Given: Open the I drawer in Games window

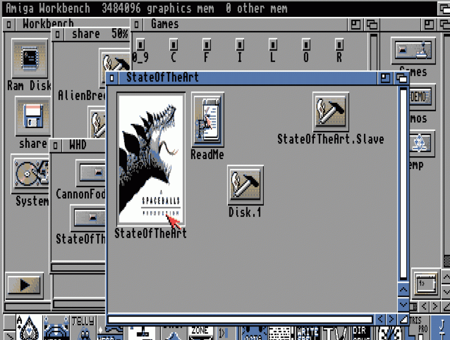Looking at the screenshot, I should [x=240, y=44].
